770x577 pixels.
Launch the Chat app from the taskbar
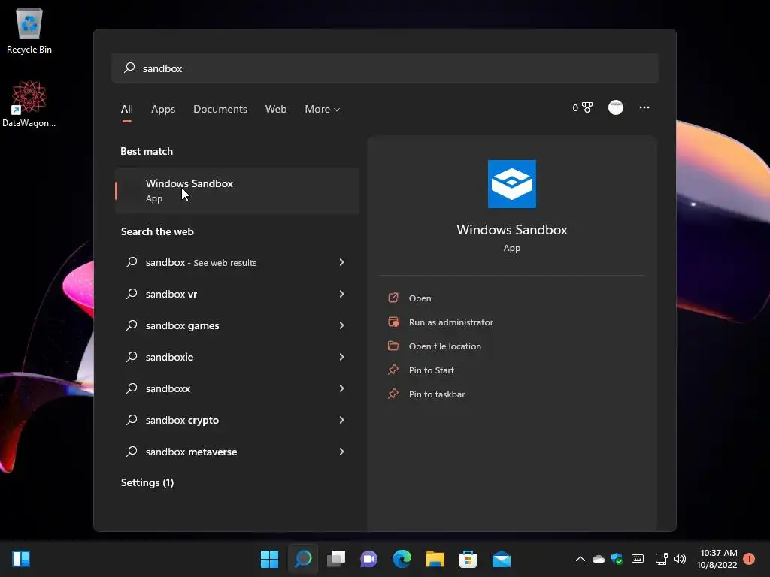[368, 559]
